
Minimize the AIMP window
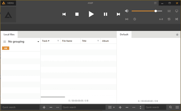pos(162,3)
